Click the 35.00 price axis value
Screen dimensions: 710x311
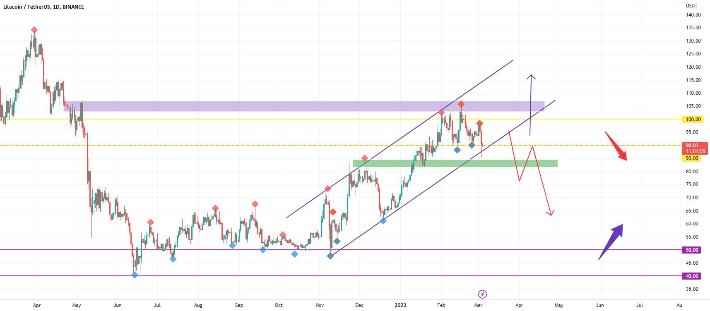(692, 289)
